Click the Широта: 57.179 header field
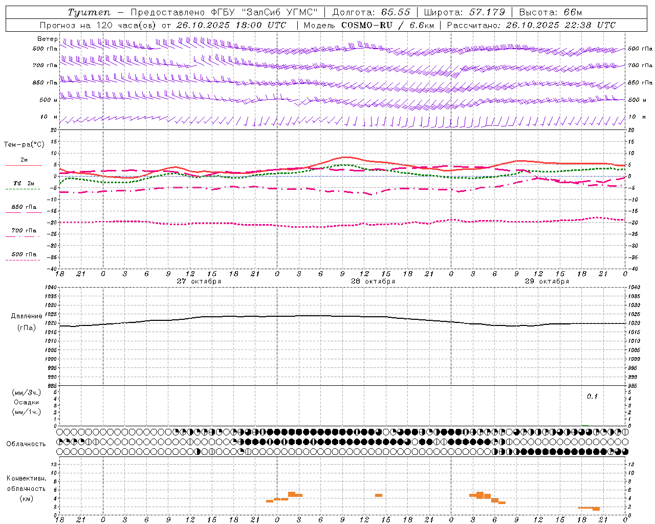 coord(465,12)
